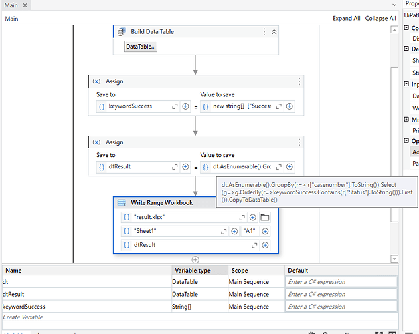
Task: Expand editor for "result.xlsx" path
Action: [242, 218]
